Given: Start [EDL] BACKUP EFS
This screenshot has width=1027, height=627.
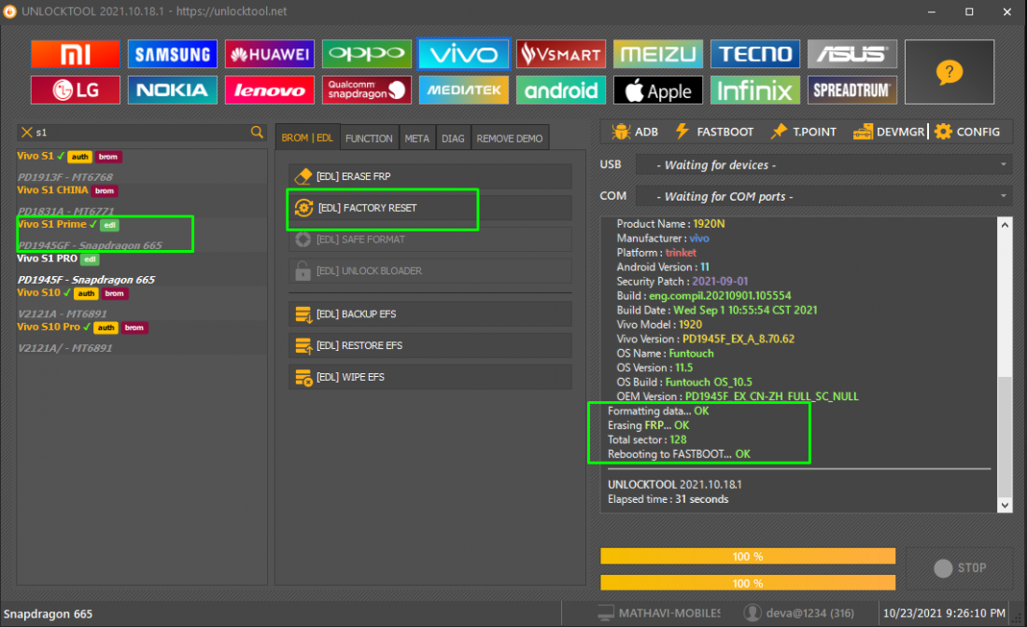Looking at the screenshot, I should point(429,314).
